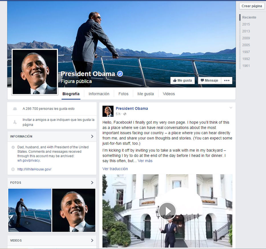This screenshot has width=266, height=249.
Task: Open the WhiteHouse.gov website link
Action: [34, 169]
